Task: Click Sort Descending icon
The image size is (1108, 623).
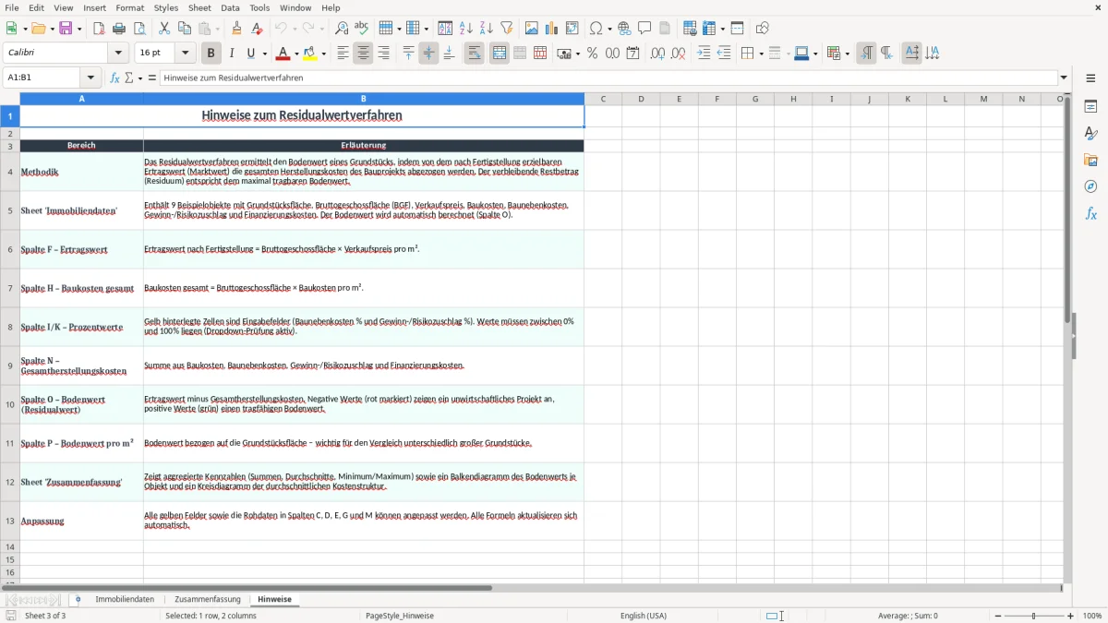Action: (x=487, y=29)
